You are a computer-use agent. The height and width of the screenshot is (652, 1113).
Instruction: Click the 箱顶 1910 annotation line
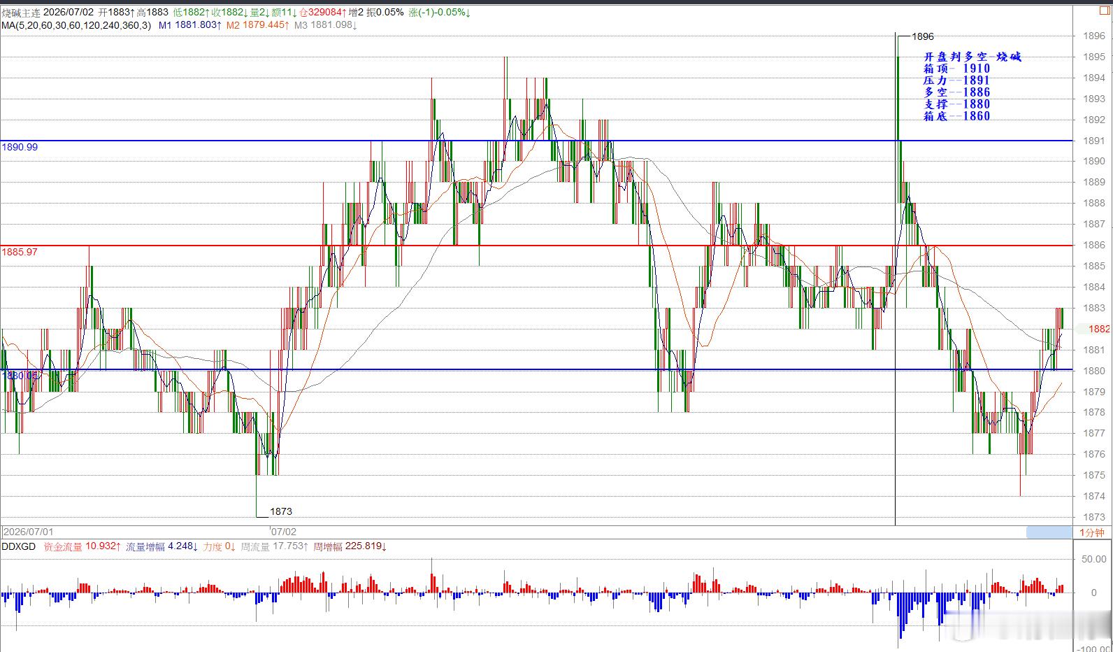tap(957, 69)
